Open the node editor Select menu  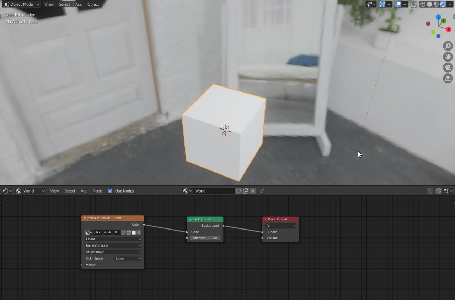70,191
